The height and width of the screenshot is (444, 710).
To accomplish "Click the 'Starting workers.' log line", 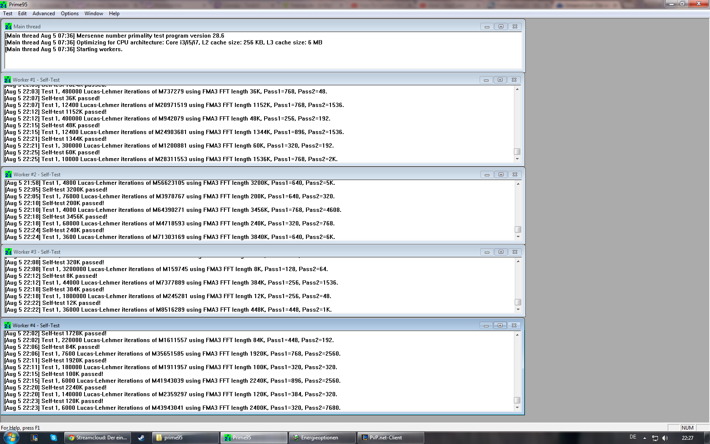I will click(64, 49).
